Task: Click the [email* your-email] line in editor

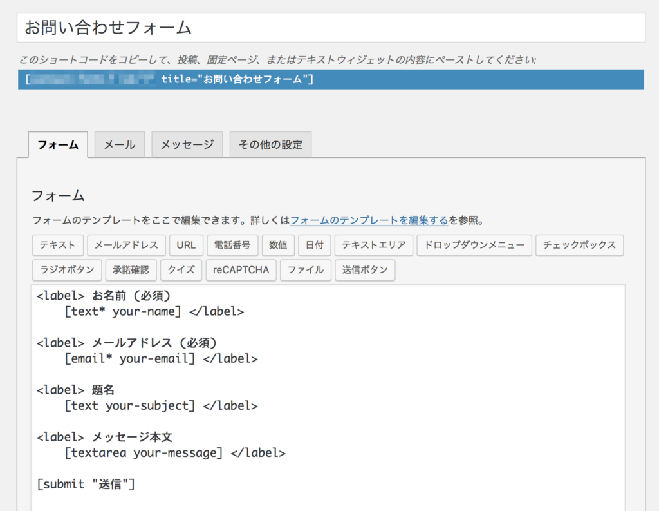Action: pyautogui.click(x=161, y=359)
